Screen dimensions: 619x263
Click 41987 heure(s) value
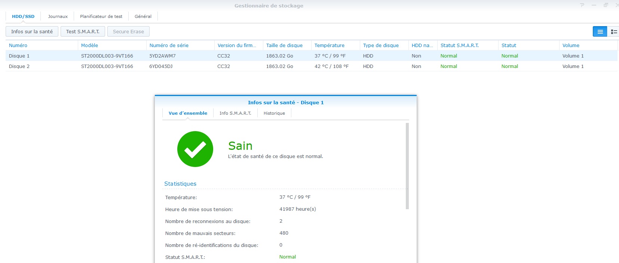(x=297, y=209)
